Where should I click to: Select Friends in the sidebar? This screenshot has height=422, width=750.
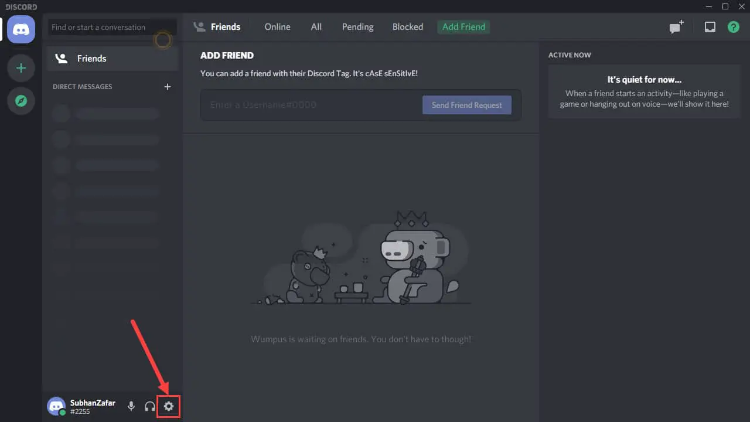click(112, 59)
